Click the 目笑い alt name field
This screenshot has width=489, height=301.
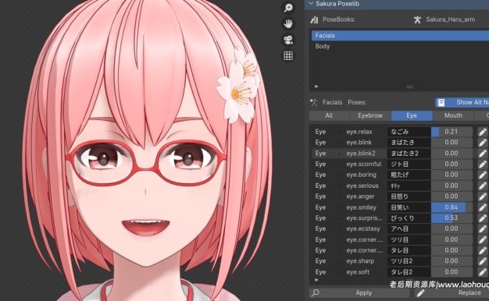pos(409,207)
